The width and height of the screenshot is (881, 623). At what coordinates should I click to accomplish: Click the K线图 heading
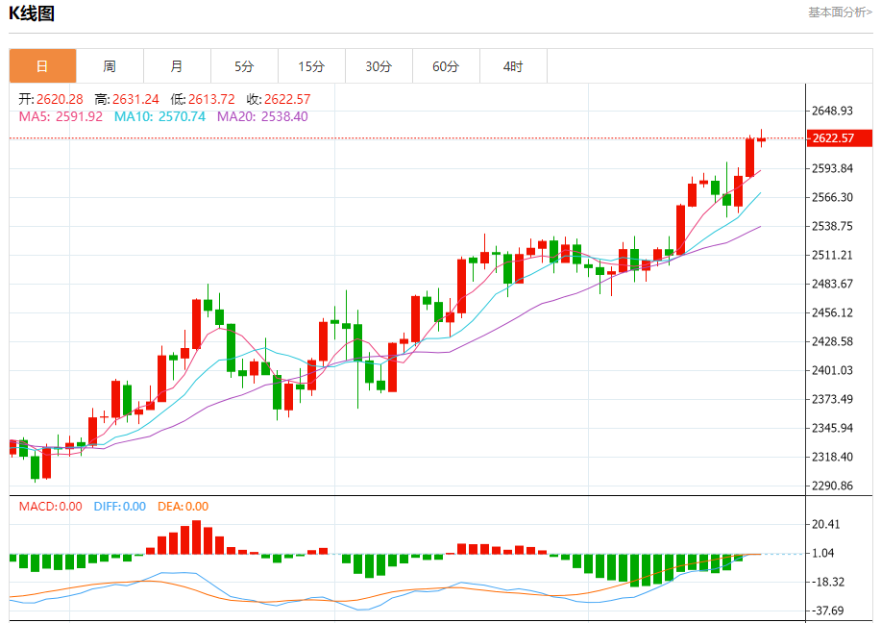32,12
